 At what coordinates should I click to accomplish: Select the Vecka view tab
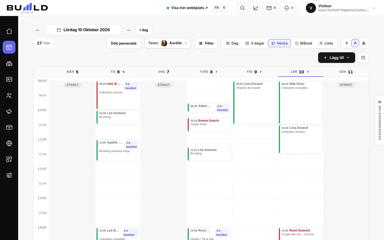(279, 43)
